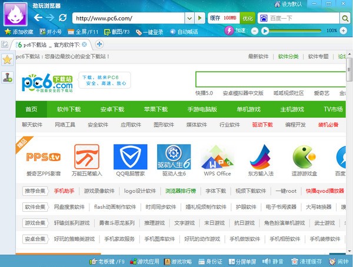Screen dimensions: 353x267
Task: Open the 逗游游戏盒 green icon
Action: [x=304, y=157]
